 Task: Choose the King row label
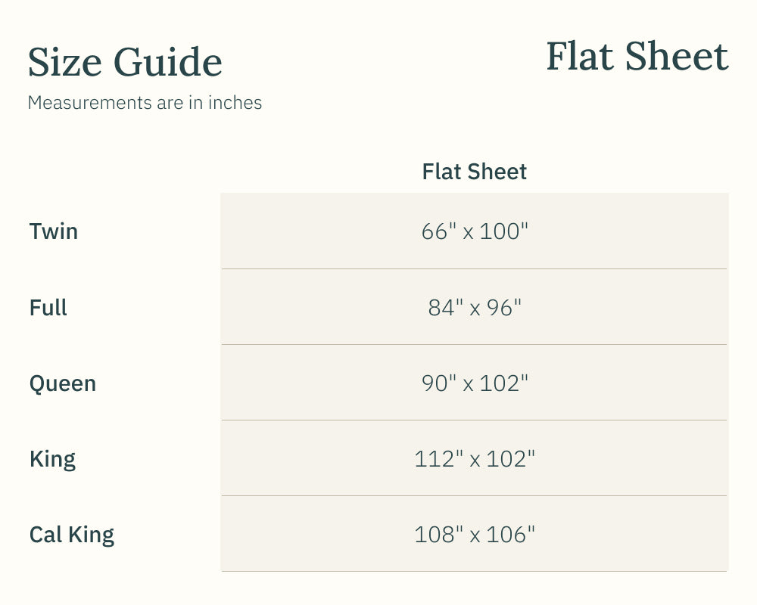(x=52, y=459)
